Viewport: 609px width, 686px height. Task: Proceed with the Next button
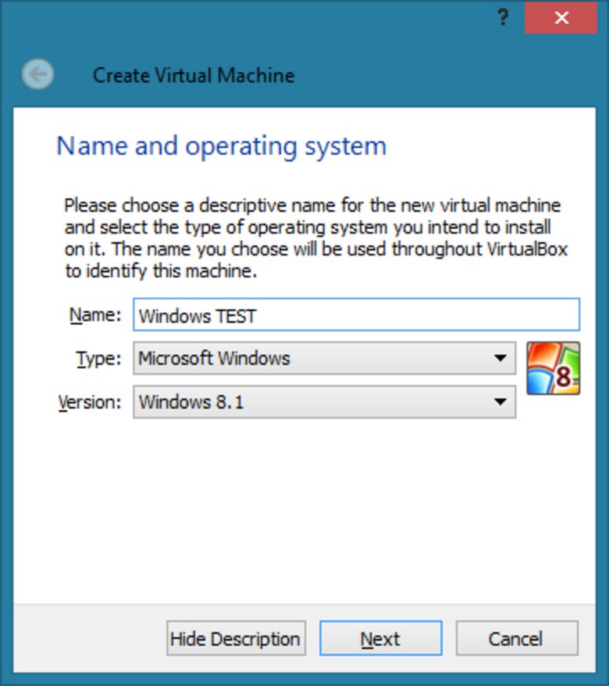(380, 639)
